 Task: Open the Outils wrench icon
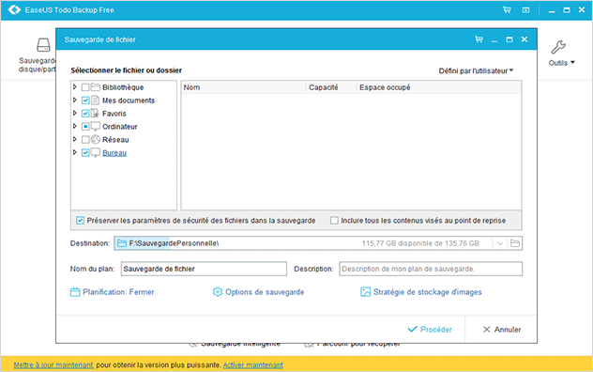pyautogui.click(x=558, y=47)
